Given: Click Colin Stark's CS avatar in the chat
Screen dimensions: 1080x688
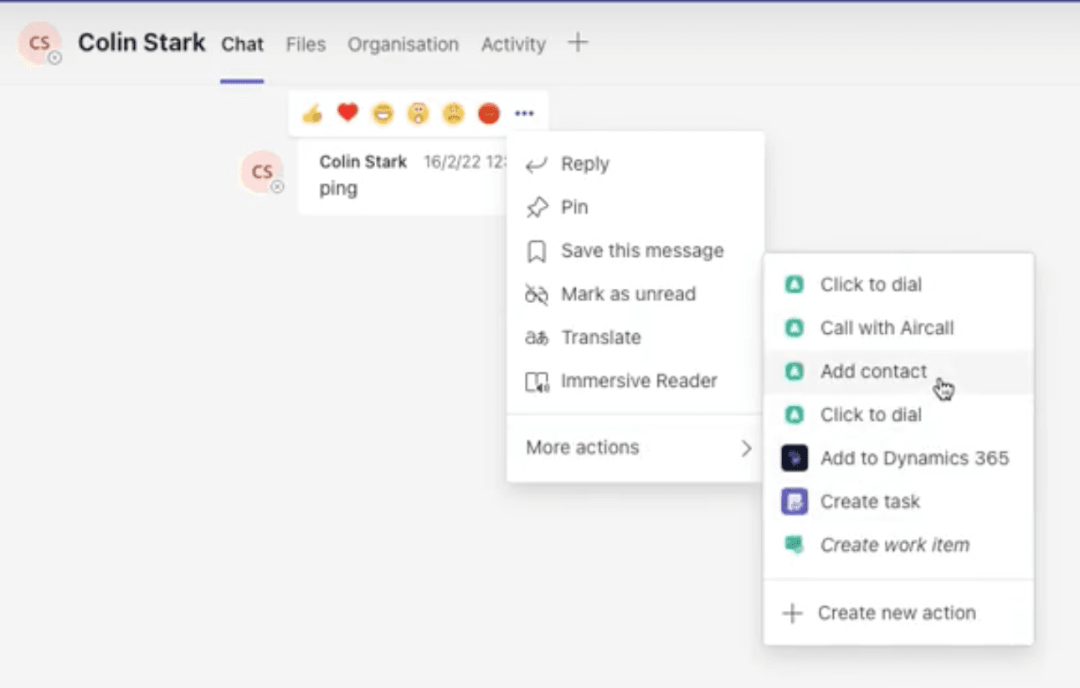Looking at the screenshot, I should tap(260, 171).
